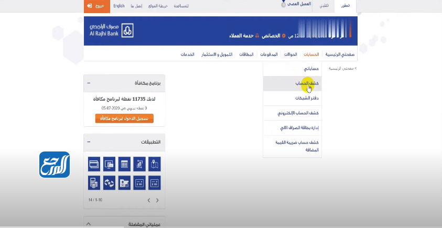Open the للمساعدة help link

[181, 6]
